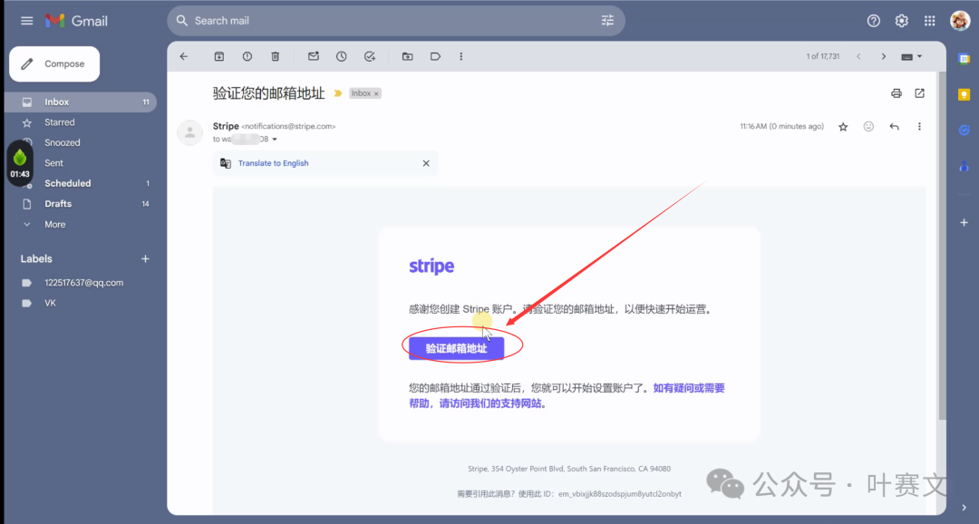The width and height of the screenshot is (979, 524).
Task: Go to the Drafts folder
Action: pyautogui.click(x=58, y=204)
